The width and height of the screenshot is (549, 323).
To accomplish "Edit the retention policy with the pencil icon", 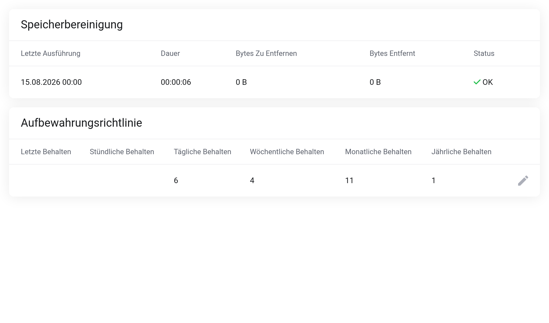I will pos(523,181).
